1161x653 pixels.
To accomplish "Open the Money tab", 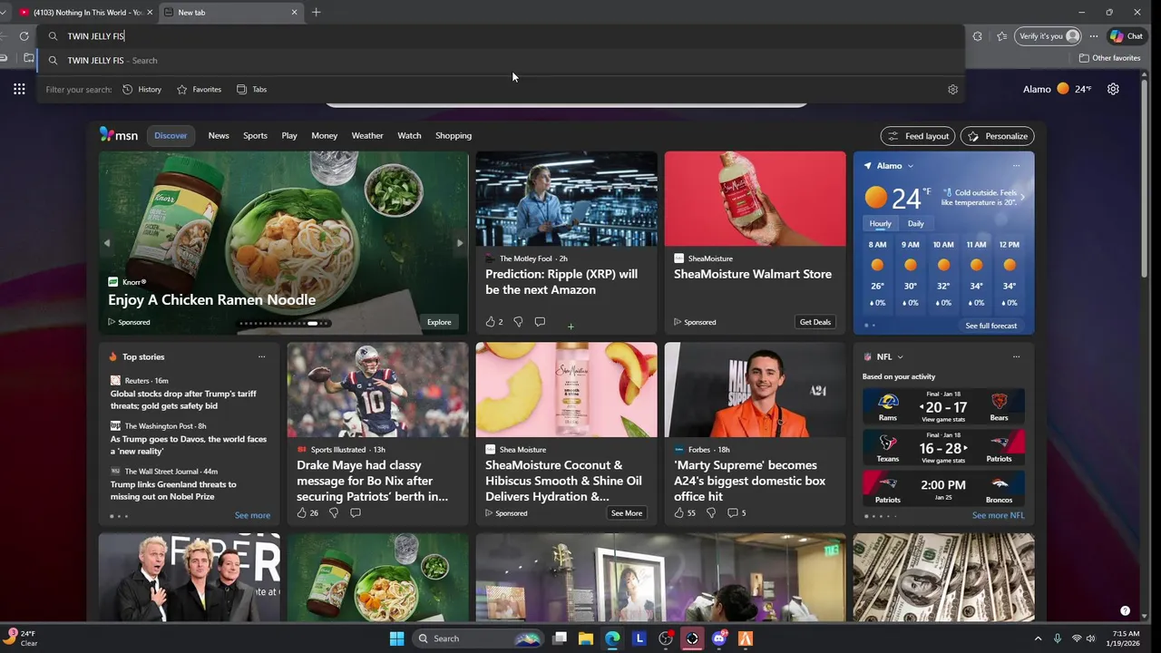I will (324, 135).
